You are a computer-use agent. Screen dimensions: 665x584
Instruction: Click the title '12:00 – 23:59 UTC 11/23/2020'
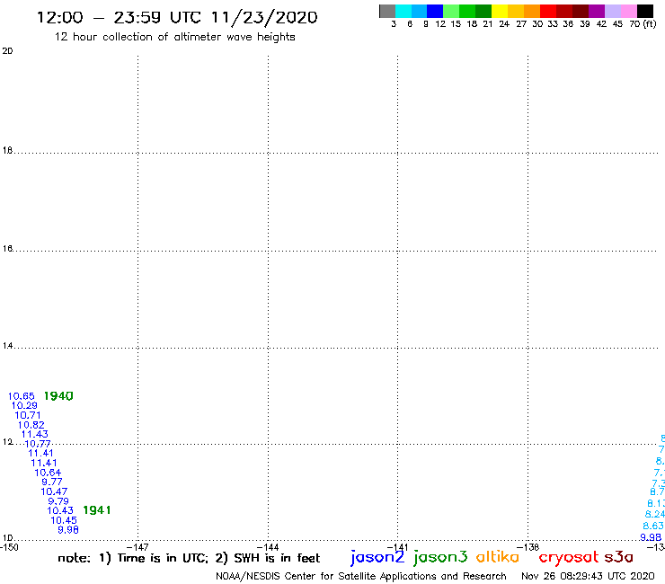(x=177, y=18)
